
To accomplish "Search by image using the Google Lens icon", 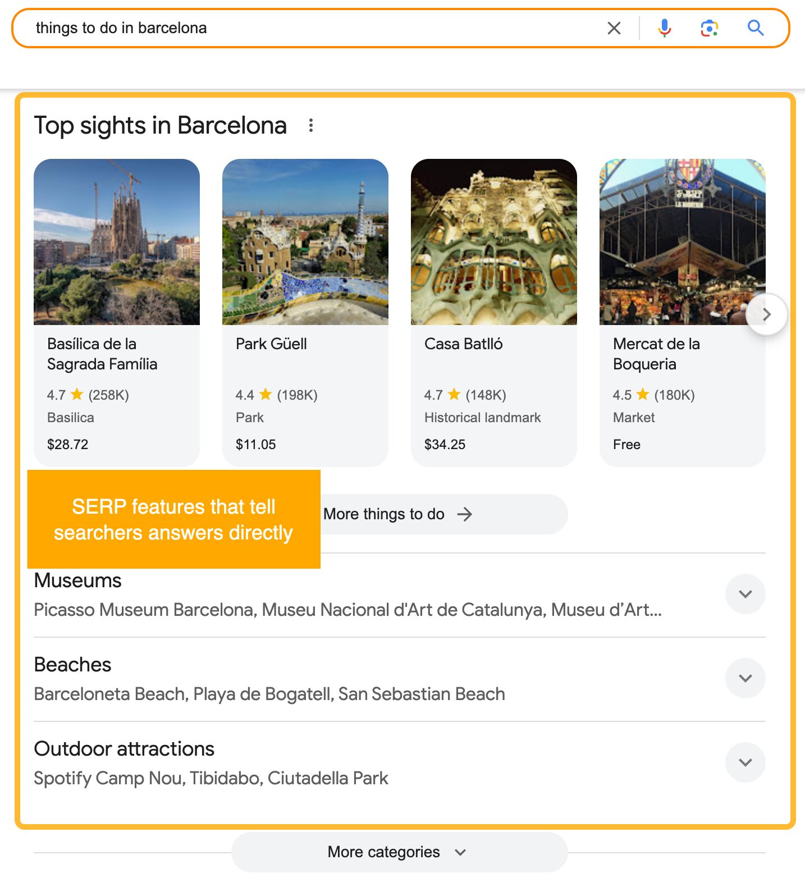I will [x=708, y=28].
